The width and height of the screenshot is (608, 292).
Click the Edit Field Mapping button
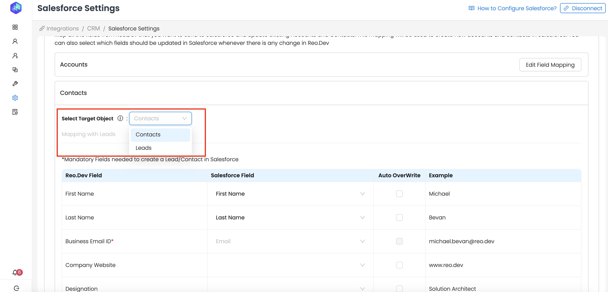pyautogui.click(x=550, y=65)
